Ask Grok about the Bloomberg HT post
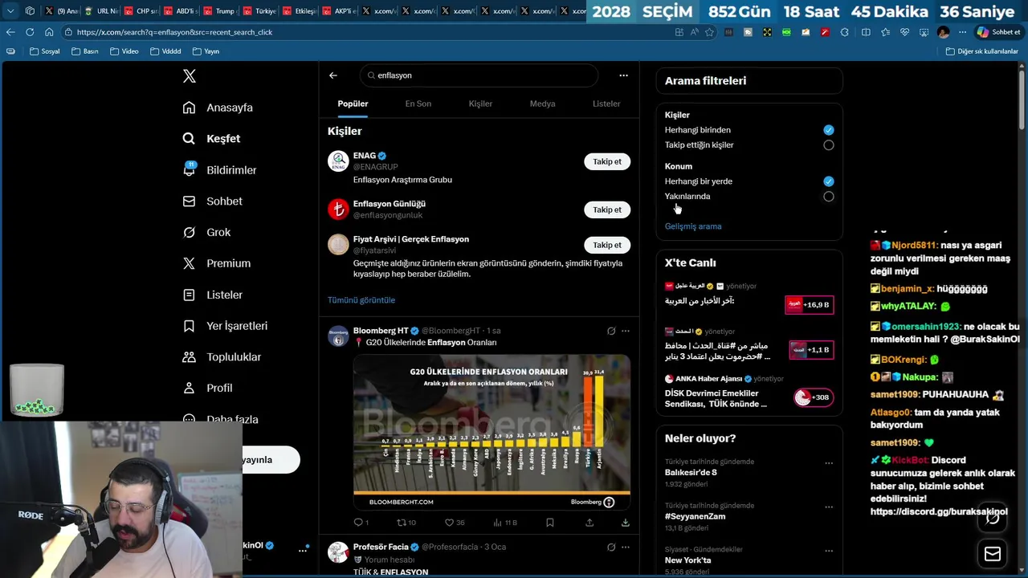This screenshot has height=578, width=1028. pos(611,331)
